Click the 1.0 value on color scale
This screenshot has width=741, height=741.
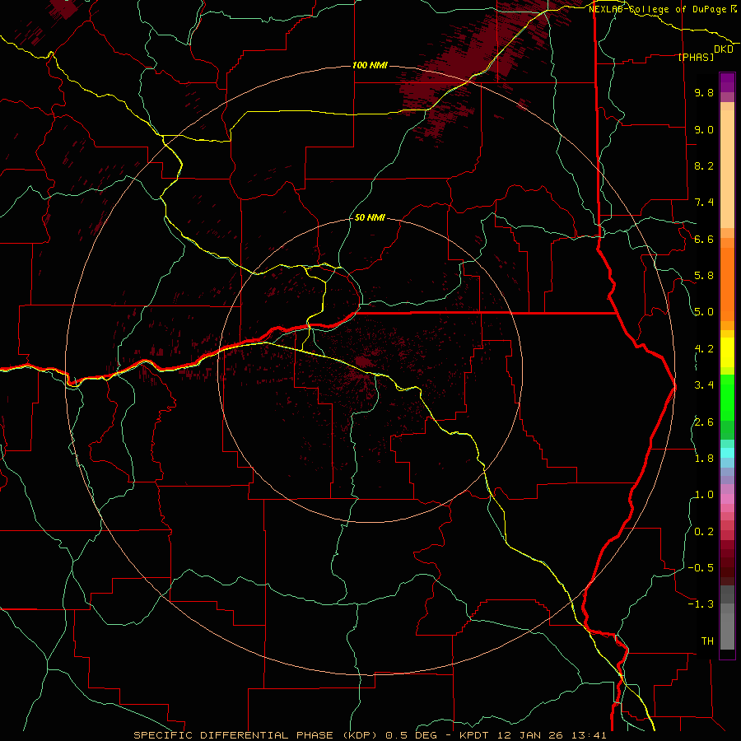tap(704, 495)
